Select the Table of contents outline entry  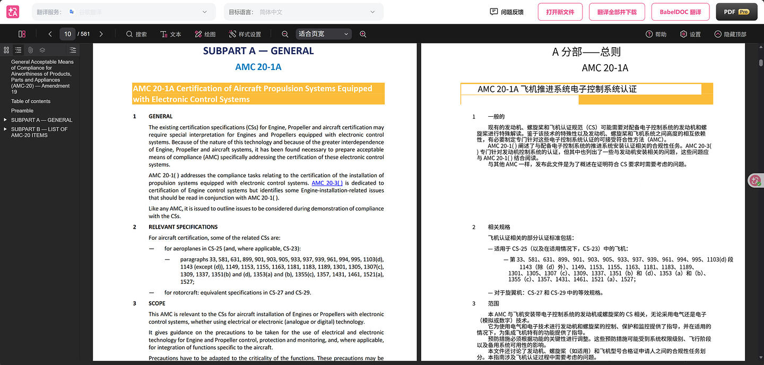point(31,101)
